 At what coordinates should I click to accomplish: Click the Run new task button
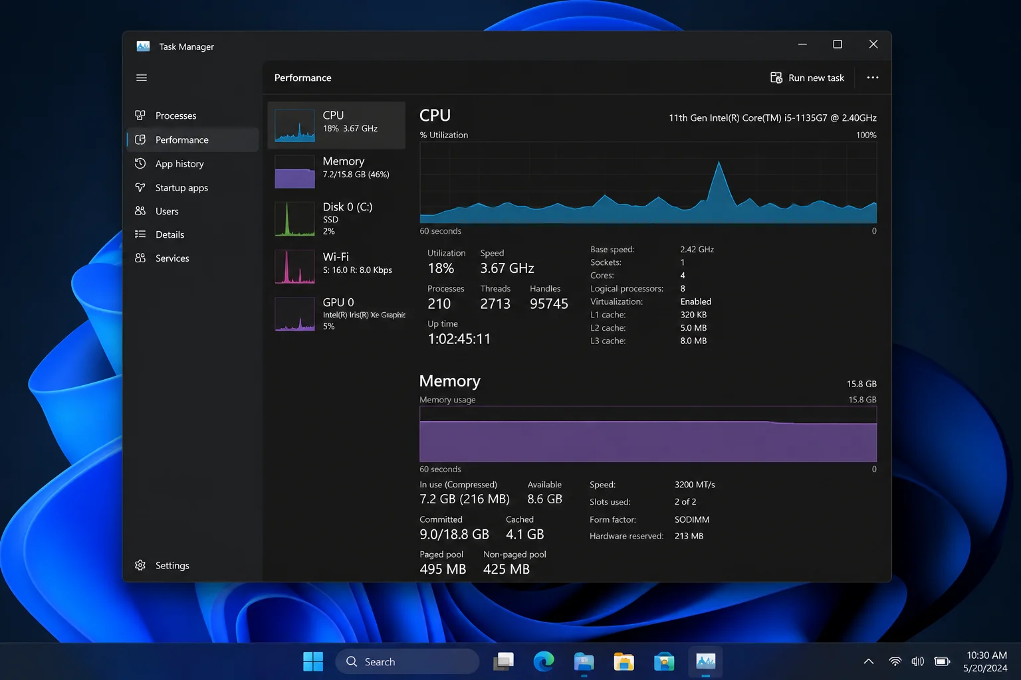coord(807,78)
